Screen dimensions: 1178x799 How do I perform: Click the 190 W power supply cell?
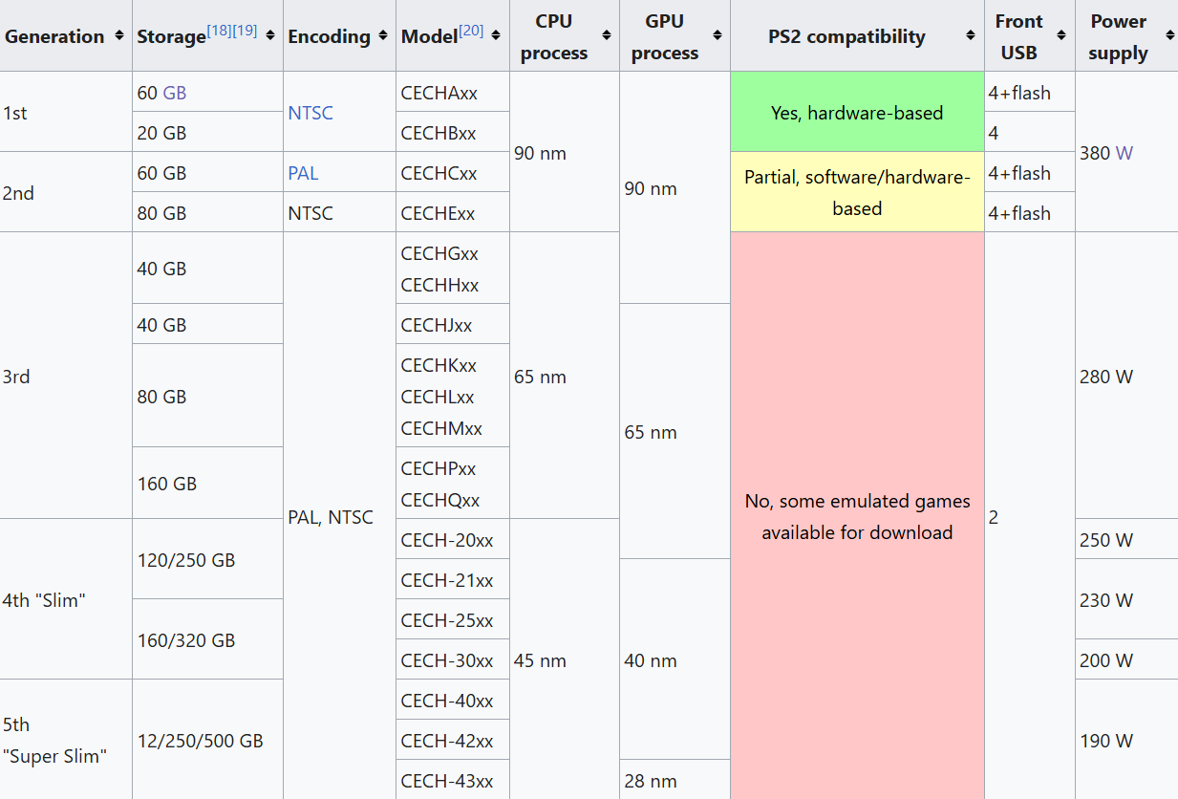pos(1126,740)
